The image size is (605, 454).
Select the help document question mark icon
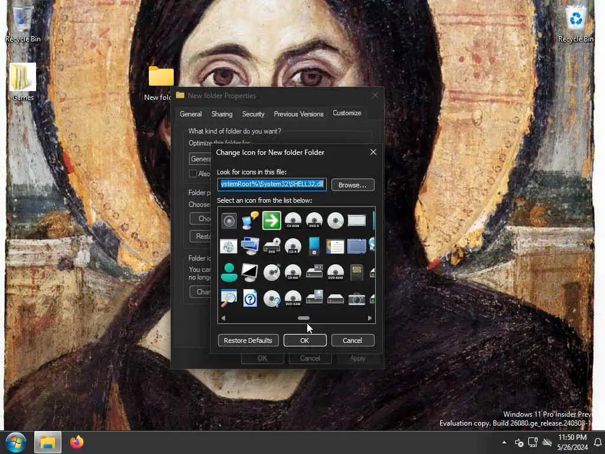click(x=250, y=298)
